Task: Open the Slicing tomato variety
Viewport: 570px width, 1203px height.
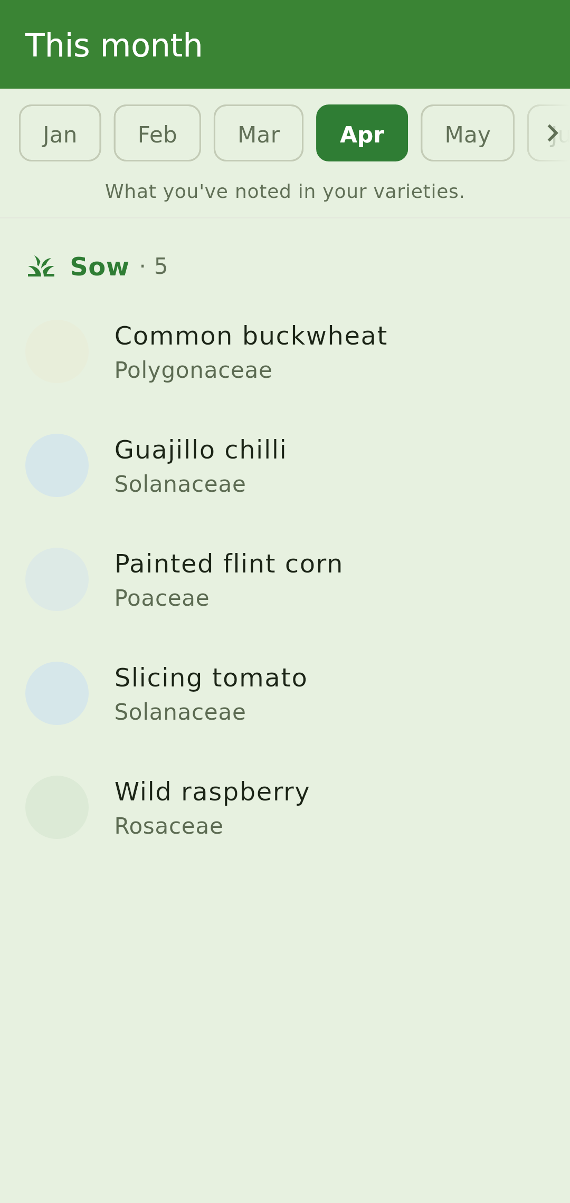Action: tap(285, 693)
